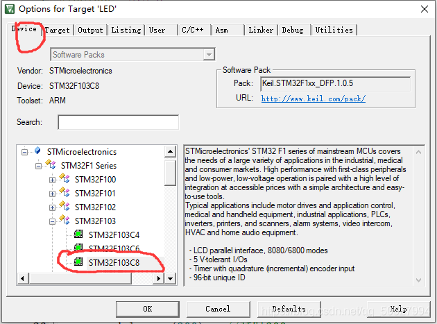This screenshot has width=437, height=324.
Task: Select the STM32F102 tree row
Action: [x=95, y=207]
